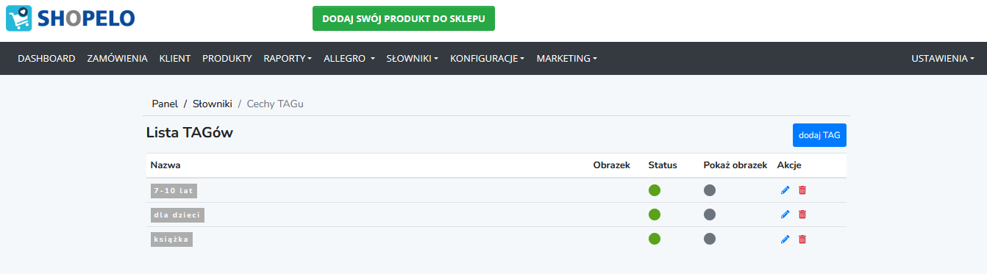Expand the RAPORTY dropdown menu
This screenshot has width=987, height=274.
[x=288, y=58]
